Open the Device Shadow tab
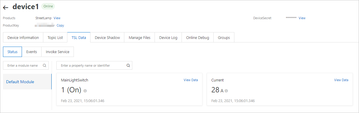 (x=107, y=37)
